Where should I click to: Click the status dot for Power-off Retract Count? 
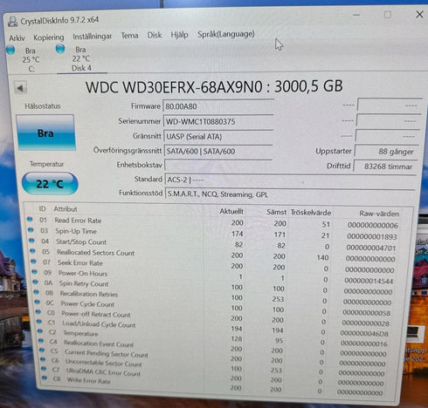pyautogui.click(x=38, y=312)
